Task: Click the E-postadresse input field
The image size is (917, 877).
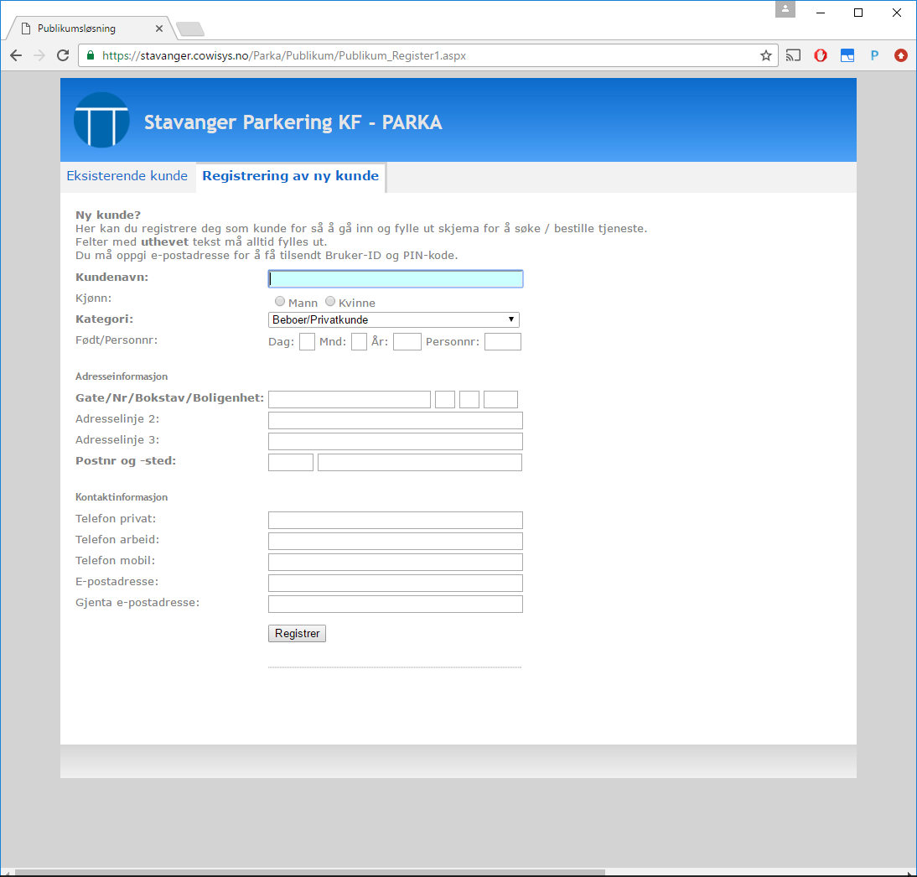Action: coord(396,584)
